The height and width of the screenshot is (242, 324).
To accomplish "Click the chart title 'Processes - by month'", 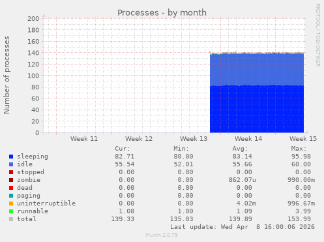I will coord(162,12).
